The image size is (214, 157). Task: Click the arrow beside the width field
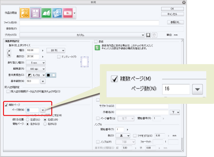point(43,51)
